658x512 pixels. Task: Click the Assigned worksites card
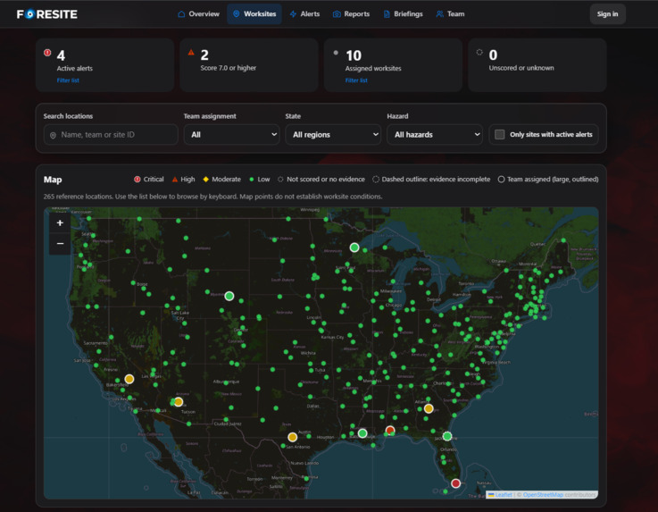393,64
